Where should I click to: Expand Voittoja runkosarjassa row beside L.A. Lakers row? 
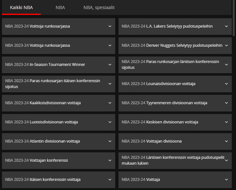point(59,26)
